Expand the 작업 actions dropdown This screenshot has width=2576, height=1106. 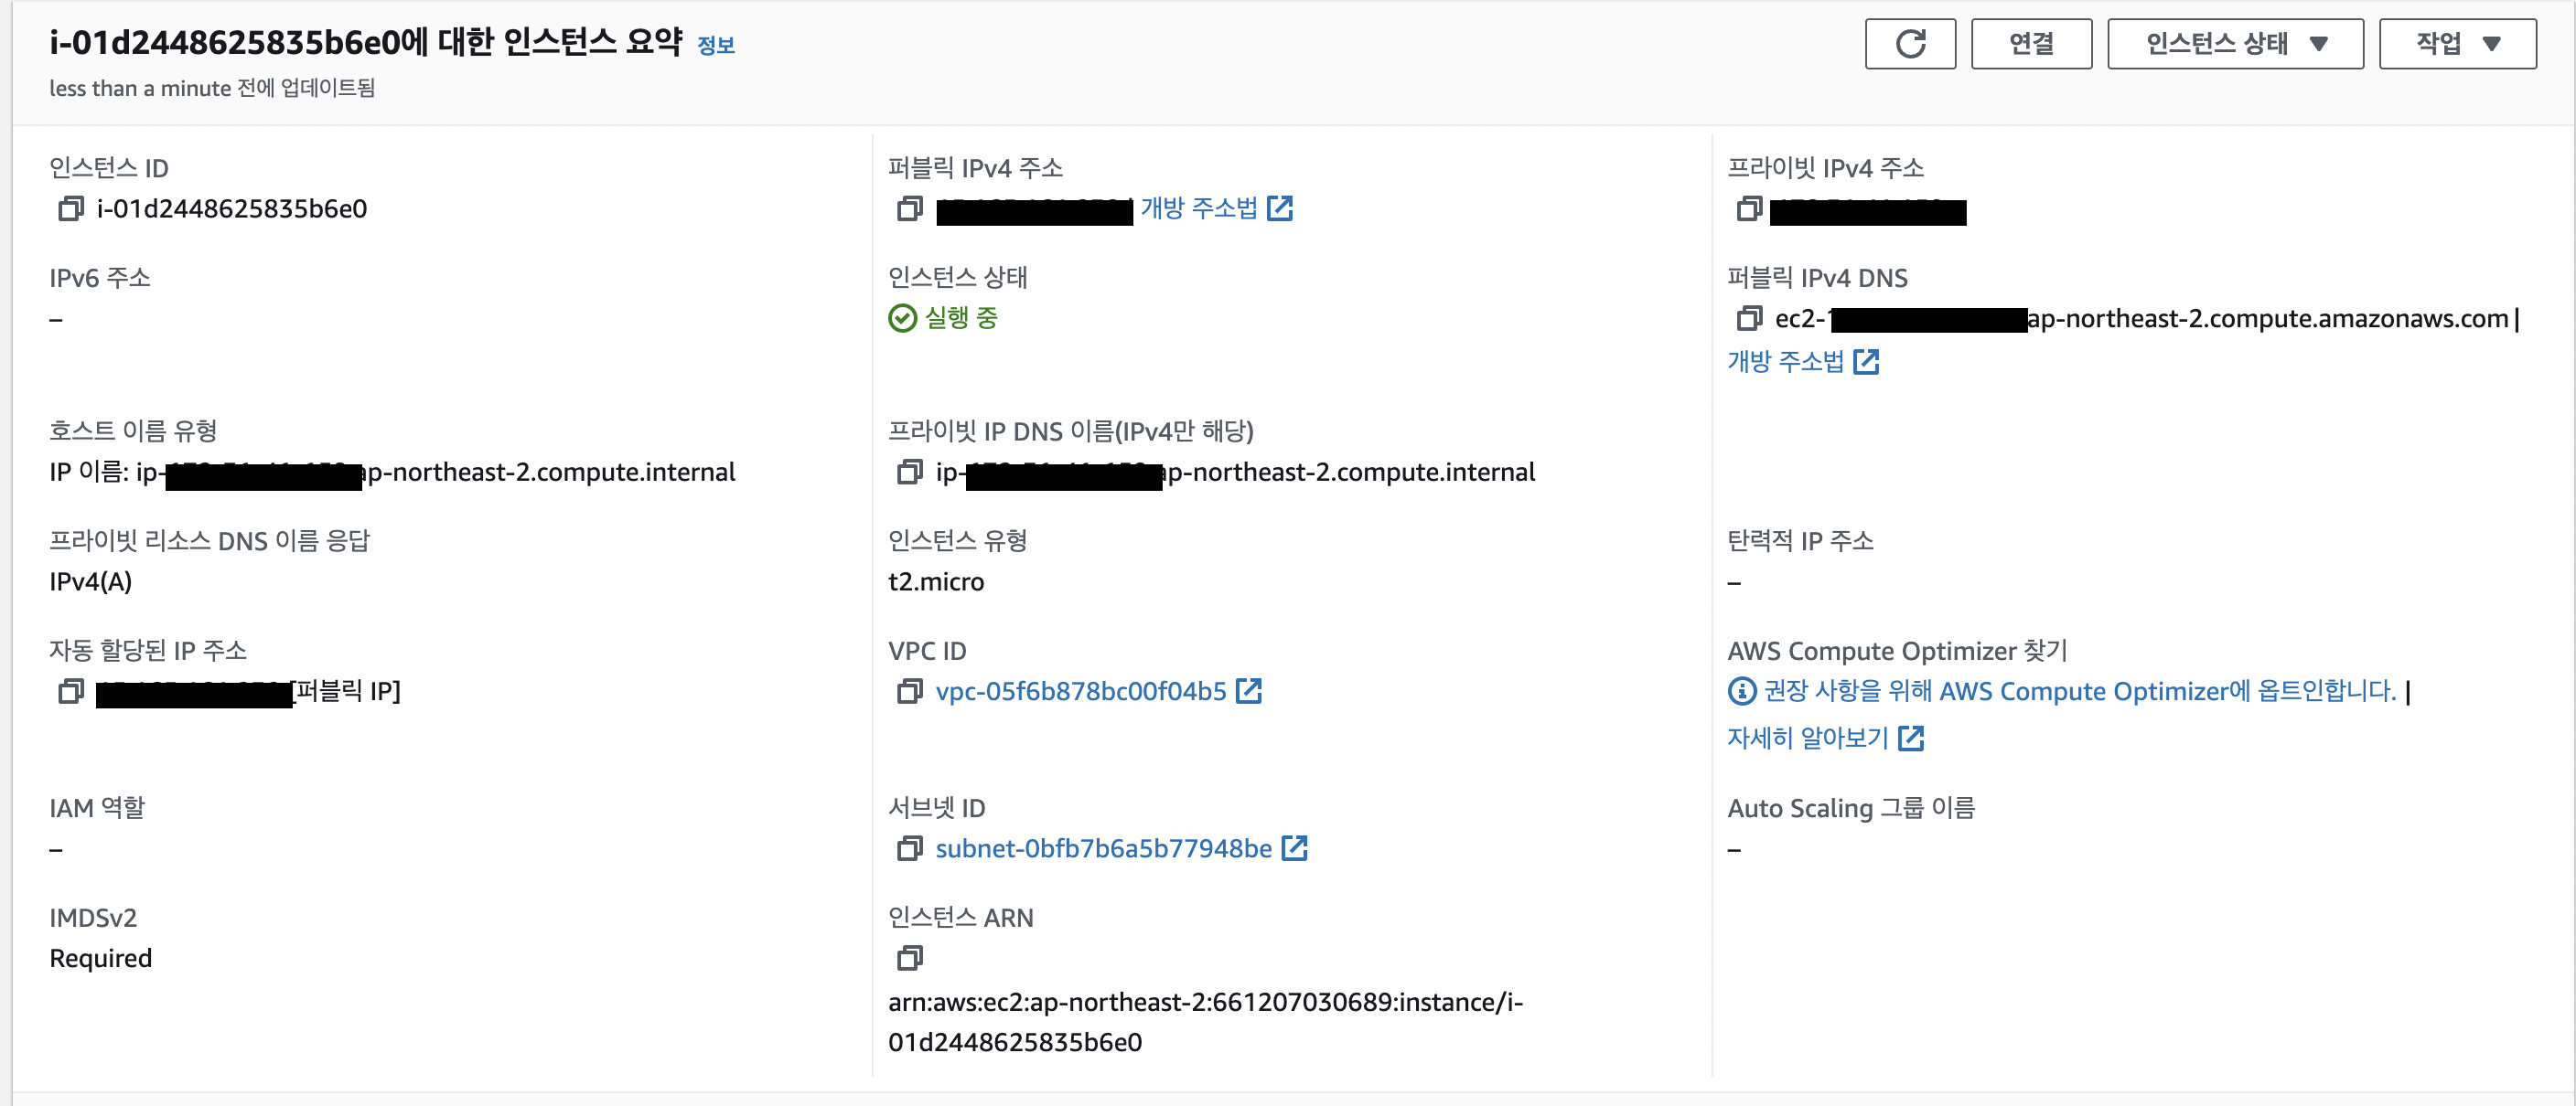click(x=2456, y=44)
